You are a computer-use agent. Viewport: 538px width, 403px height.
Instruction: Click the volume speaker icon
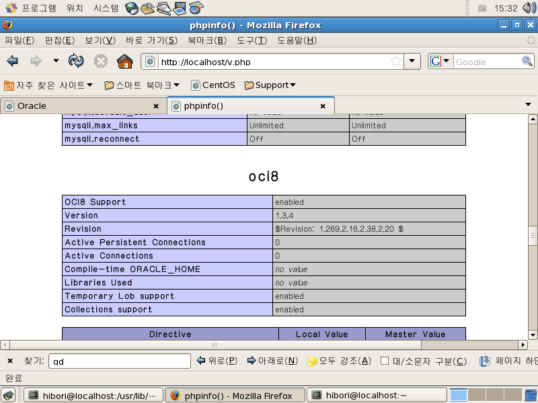click(x=529, y=8)
